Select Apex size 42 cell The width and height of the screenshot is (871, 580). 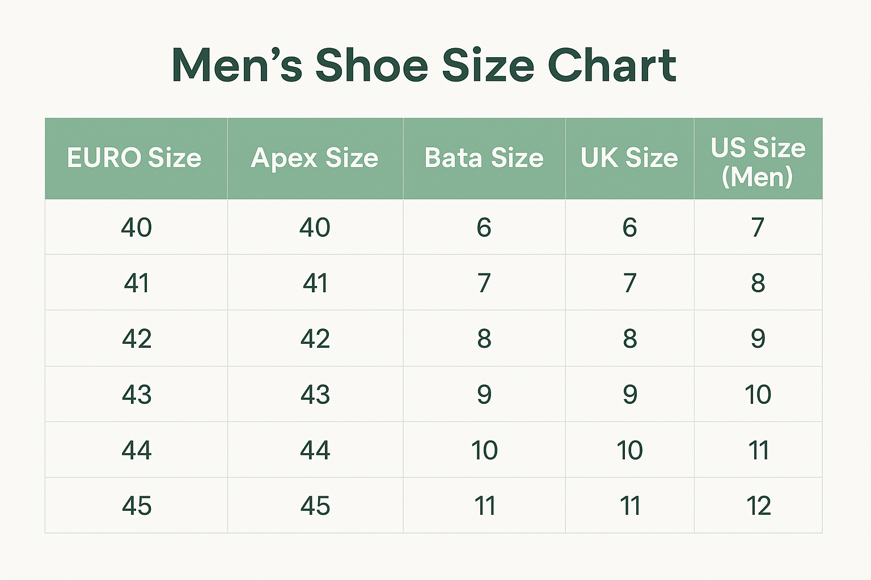(315, 338)
